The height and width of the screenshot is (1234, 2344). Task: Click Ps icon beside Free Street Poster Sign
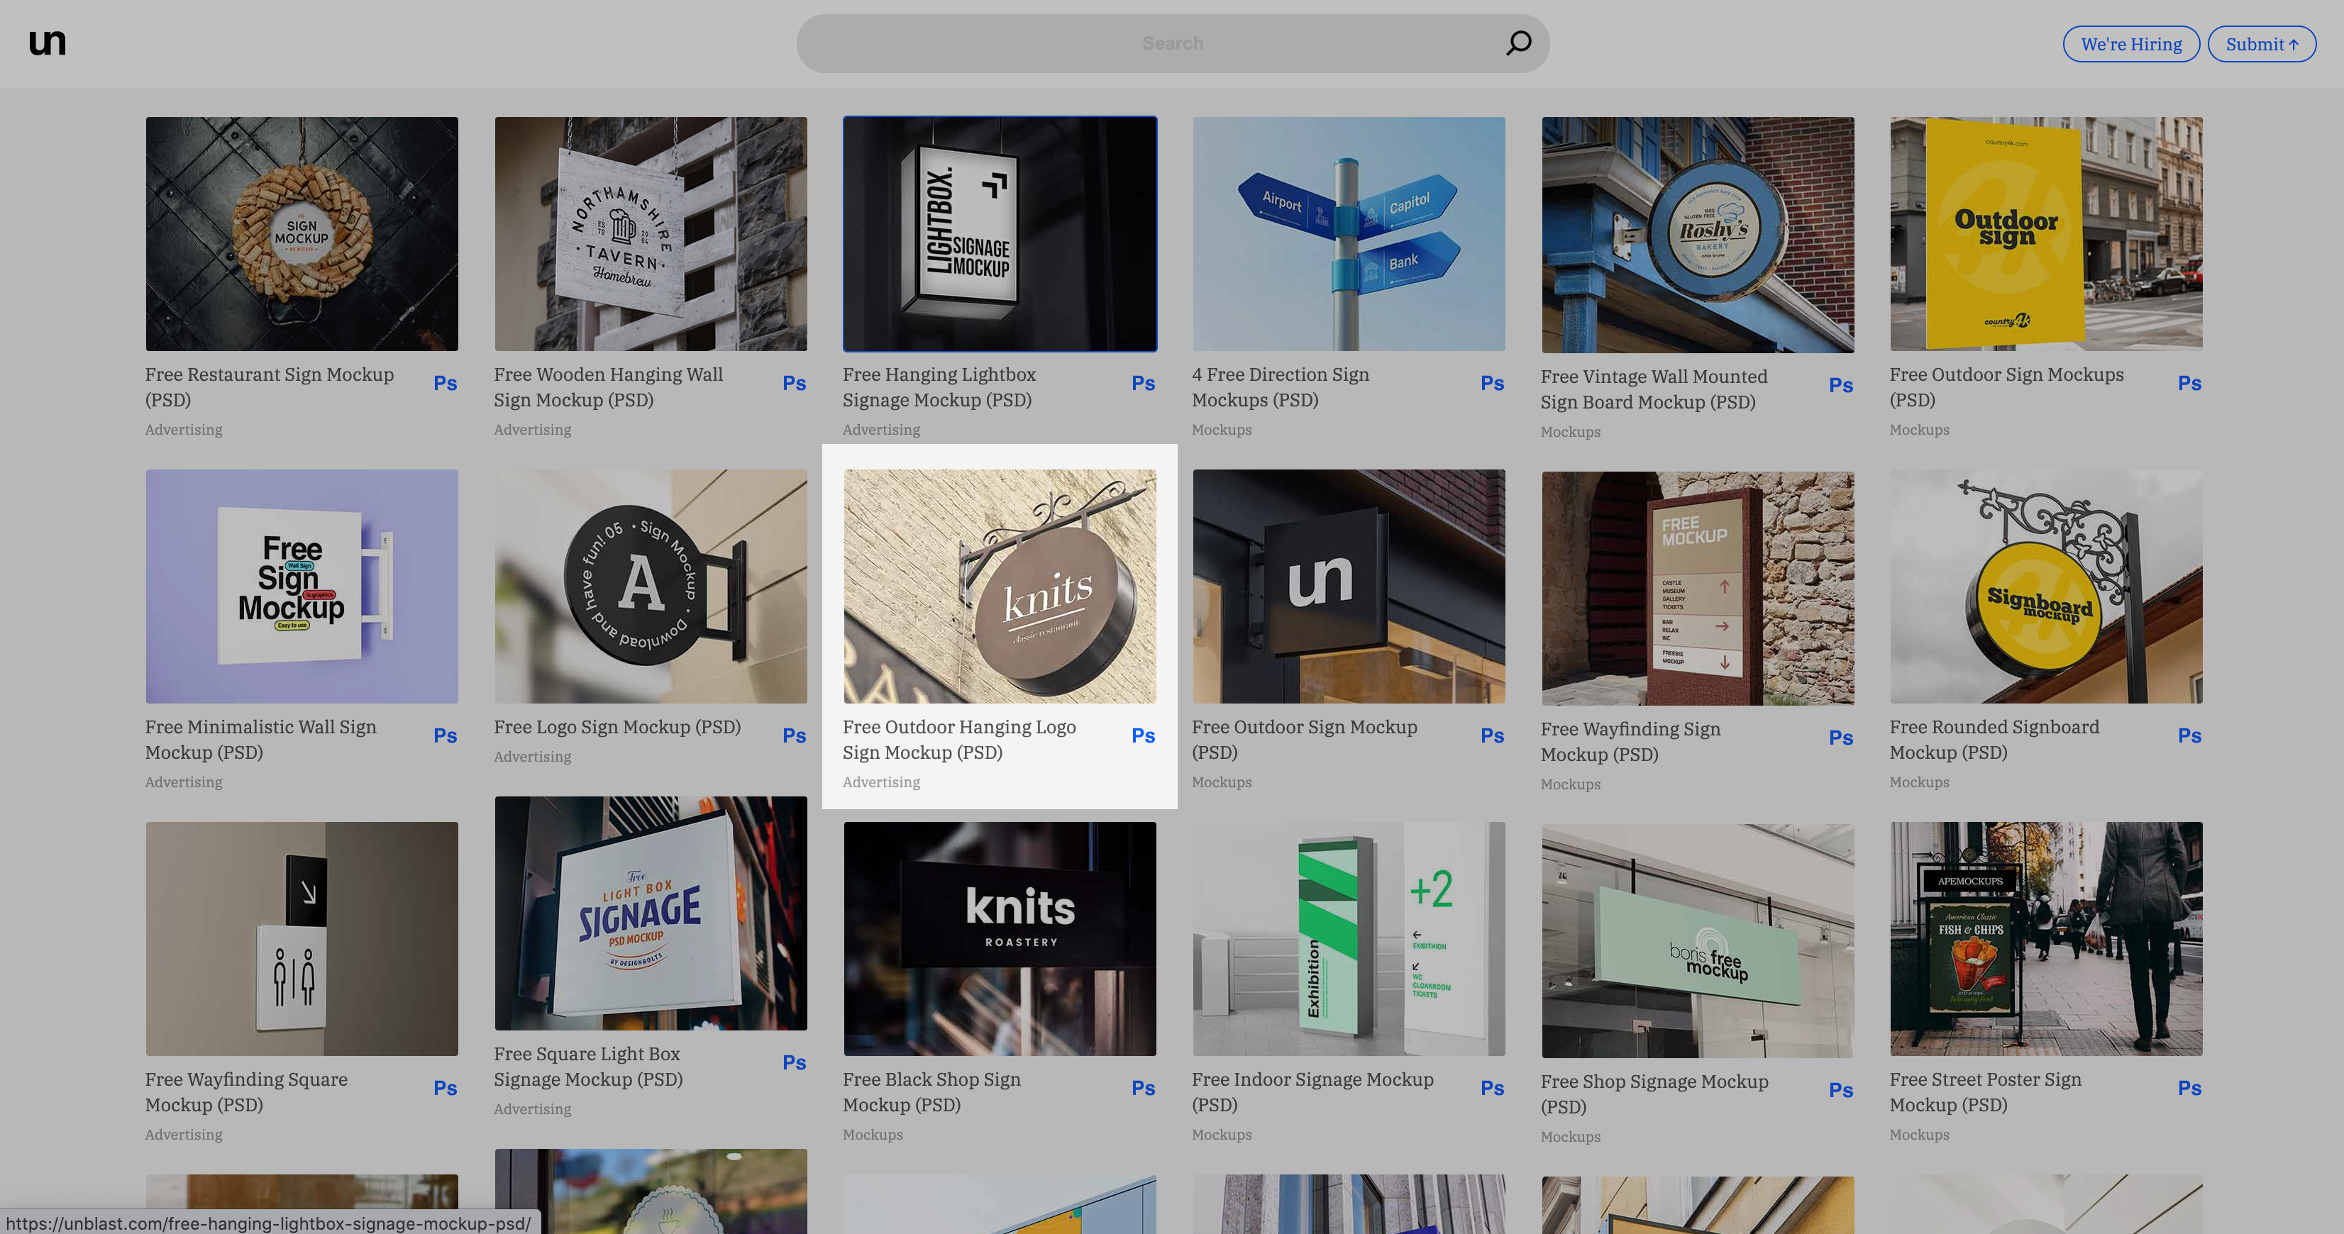[x=2189, y=1089]
